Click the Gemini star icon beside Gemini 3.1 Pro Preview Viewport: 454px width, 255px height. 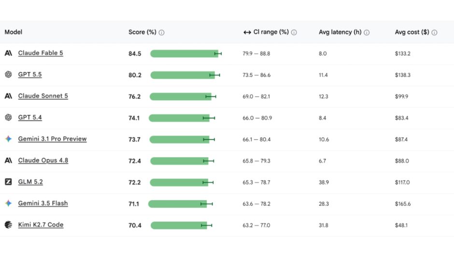tap(8, 139)
